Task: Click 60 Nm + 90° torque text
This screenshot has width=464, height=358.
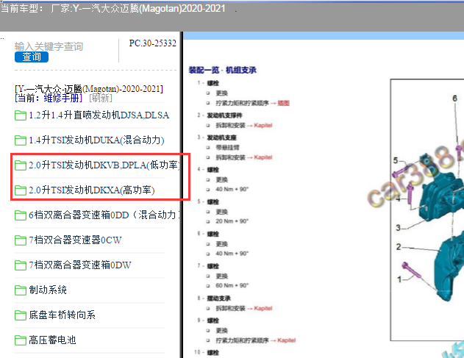Action: pyautogui.click(x=232, y=285)
